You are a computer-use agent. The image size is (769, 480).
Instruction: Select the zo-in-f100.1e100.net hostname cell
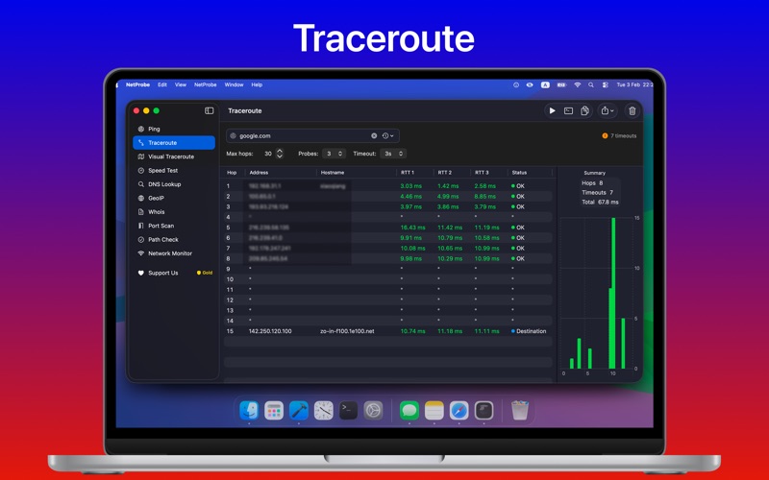(x=347, y=331)
